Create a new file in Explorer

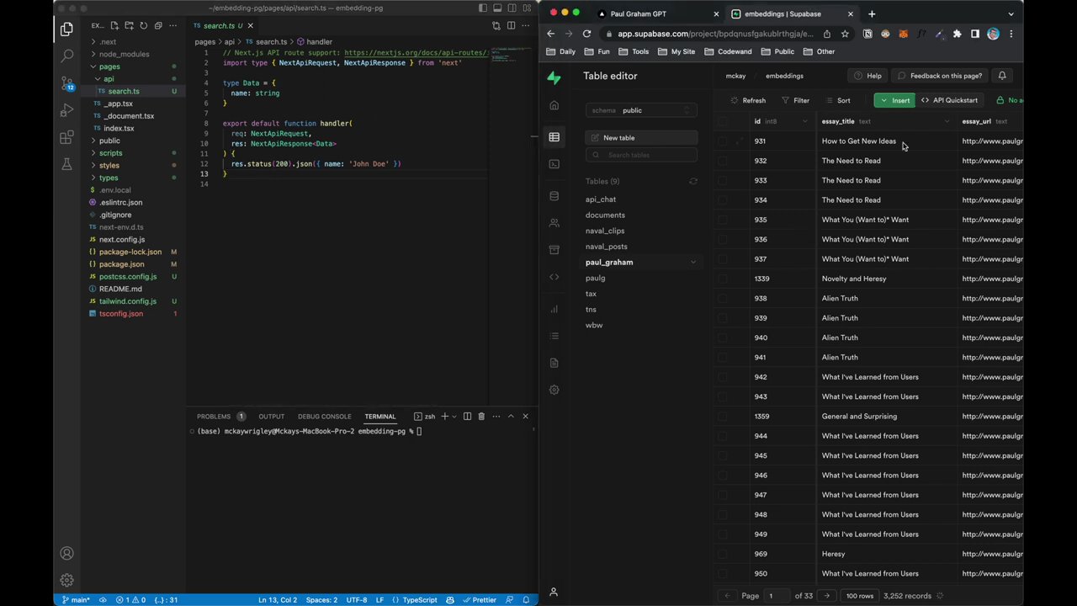[114, 25]
